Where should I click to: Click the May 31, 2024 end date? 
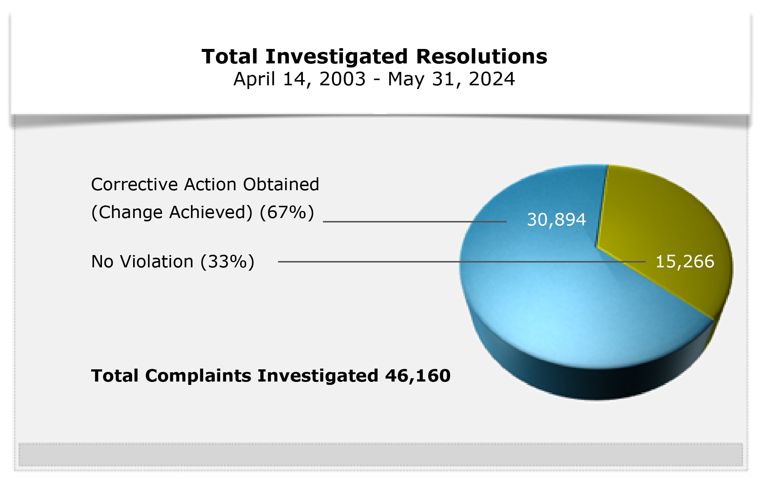(451, 79)
